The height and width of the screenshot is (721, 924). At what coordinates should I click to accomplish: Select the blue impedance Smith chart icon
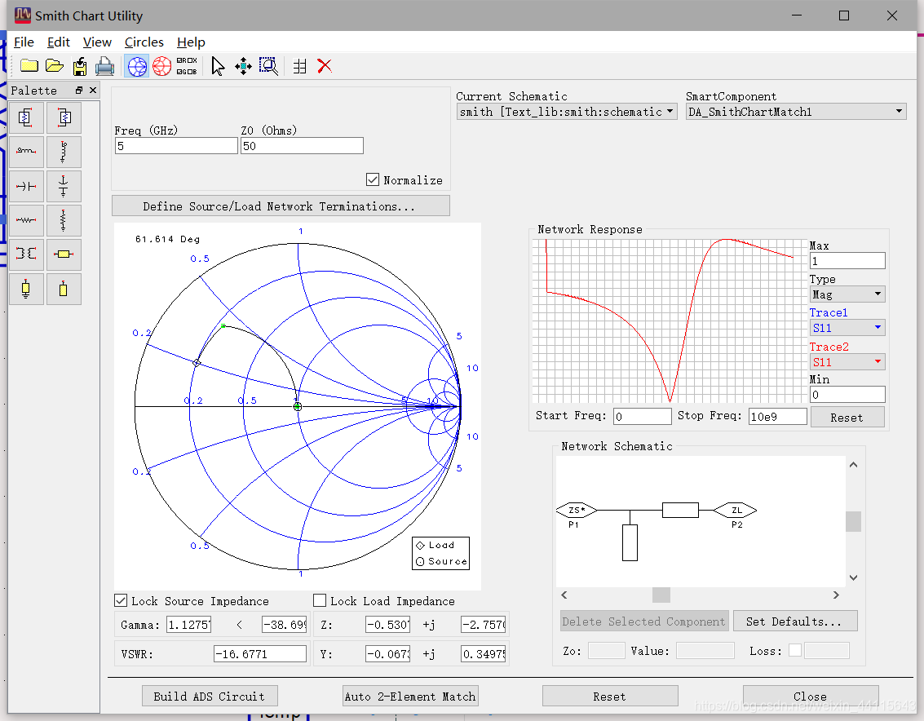(137, 66)
